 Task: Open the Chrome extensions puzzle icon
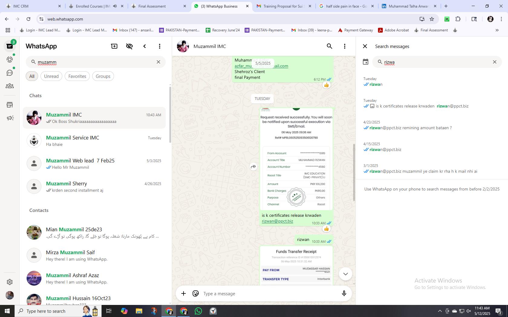[458, 19]
